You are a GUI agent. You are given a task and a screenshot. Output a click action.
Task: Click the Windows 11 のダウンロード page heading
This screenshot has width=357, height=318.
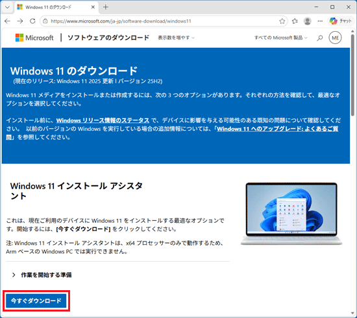tap(74, 71)
